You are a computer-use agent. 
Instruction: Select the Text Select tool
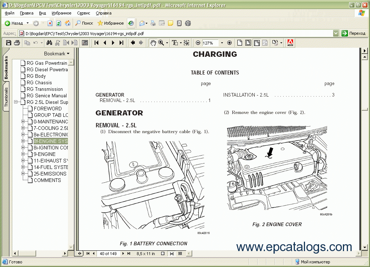tap(175, 43)
